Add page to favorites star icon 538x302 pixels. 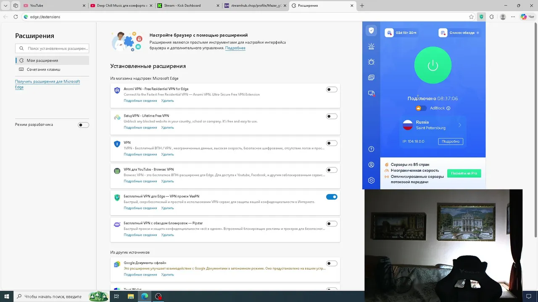pyautogui.click(x=472, y=17)
